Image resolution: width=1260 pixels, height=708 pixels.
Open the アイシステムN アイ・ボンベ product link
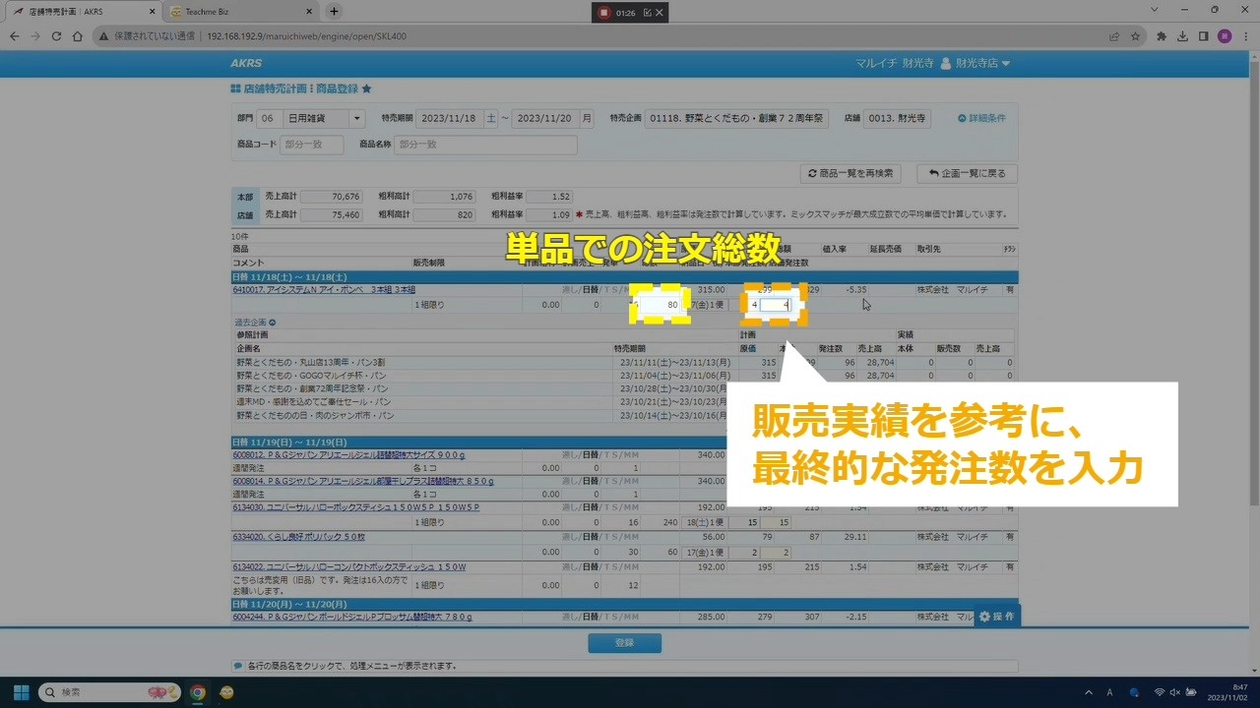[324, 290]
